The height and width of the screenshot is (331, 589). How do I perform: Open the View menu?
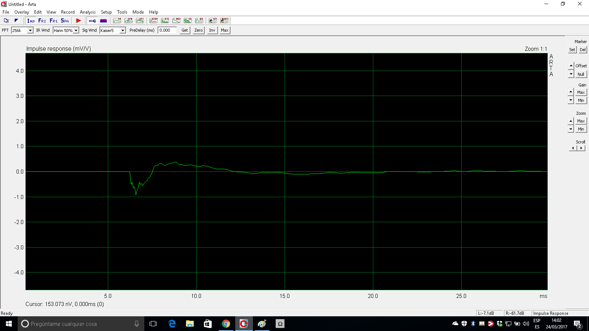(x=51, y=12)
